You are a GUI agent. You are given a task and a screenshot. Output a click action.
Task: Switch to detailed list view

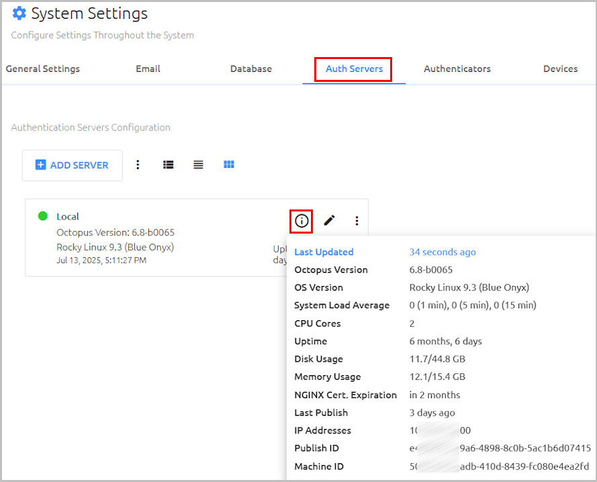(169, 165)
